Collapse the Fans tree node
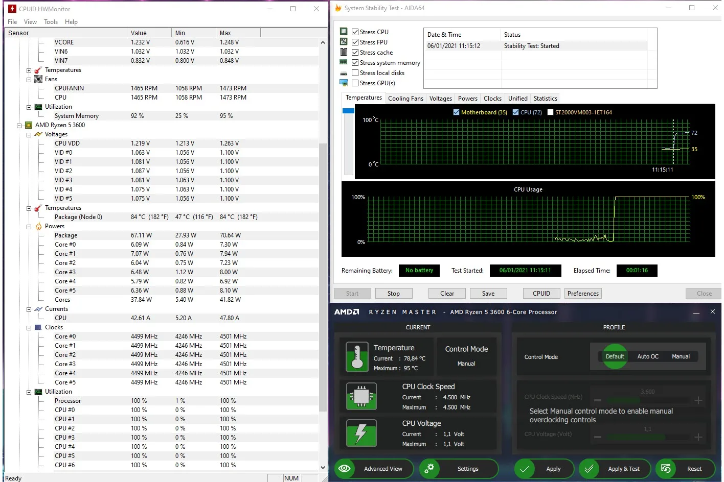Screen dimensions: 724x482 tap(29, 80)
